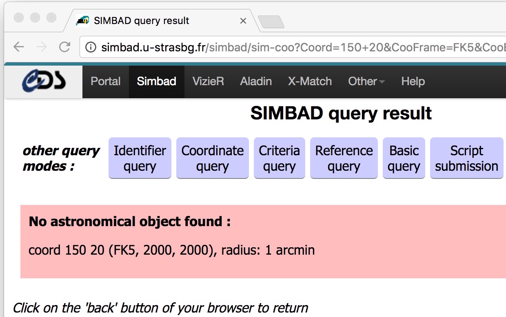Image resolution: width=506 pixels, height=317 pixels.
Task: Open a new browser tab
Action: (271, 22)
